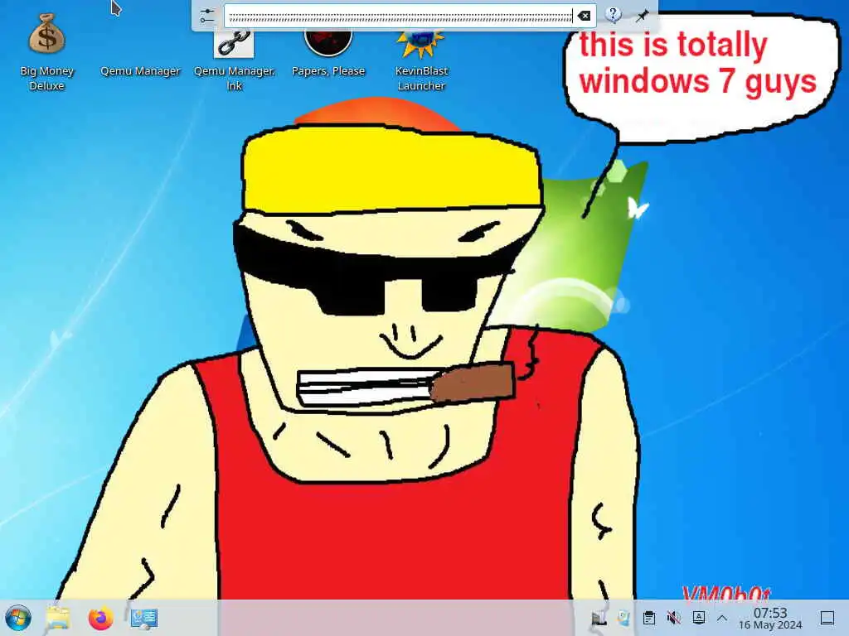Open the KRunner help question mark

tap(613, 15)
